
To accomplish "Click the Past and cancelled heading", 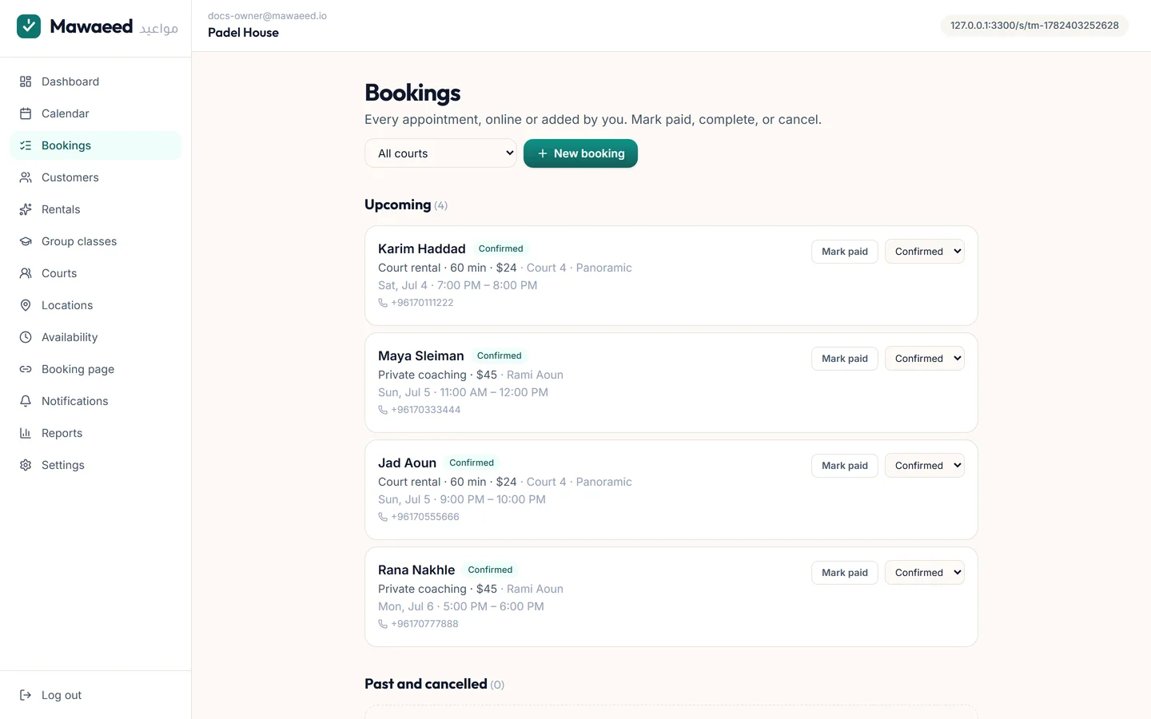I will pos(426,684).
